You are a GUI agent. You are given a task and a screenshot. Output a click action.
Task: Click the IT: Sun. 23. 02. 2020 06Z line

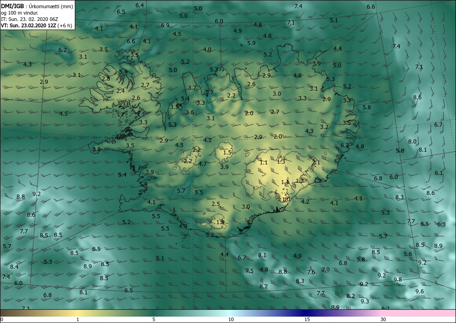coord(29,19)
